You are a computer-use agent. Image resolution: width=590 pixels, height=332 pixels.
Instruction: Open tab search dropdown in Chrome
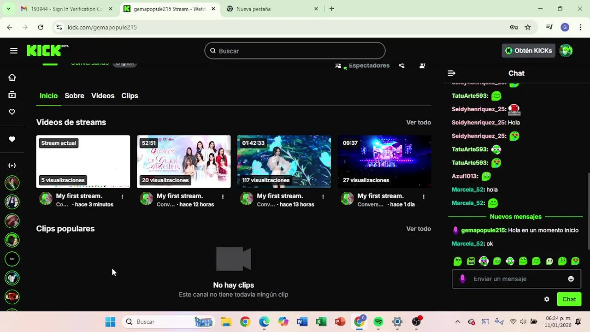(8, 9)
